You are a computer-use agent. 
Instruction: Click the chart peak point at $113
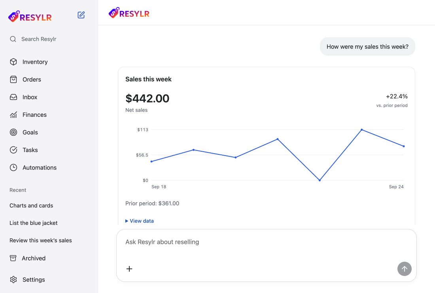click(x=362, y=130)
